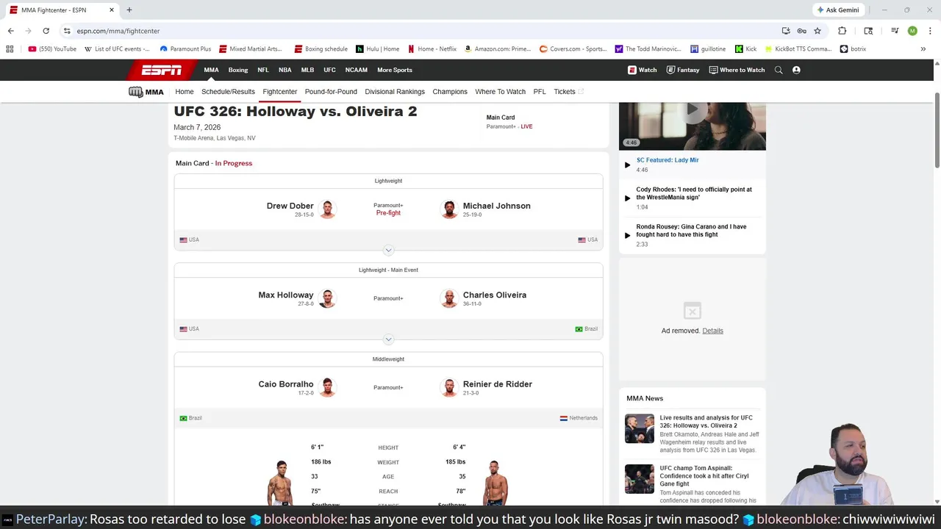
Task: Open Where to Watch in header
Action: click(737, 70)
